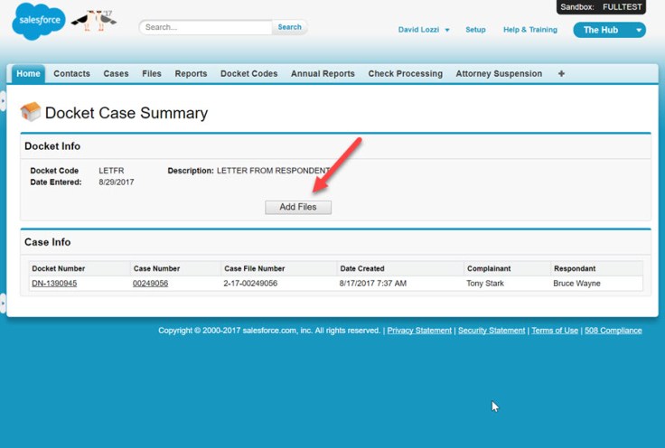Open the Annual Reports tab
The image size is (665, 448).
coord(323,74)
